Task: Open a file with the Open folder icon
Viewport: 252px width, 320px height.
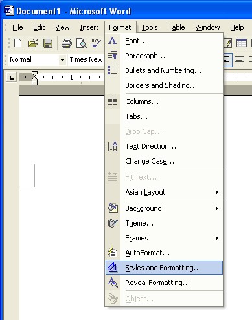Action: point(33,43)
